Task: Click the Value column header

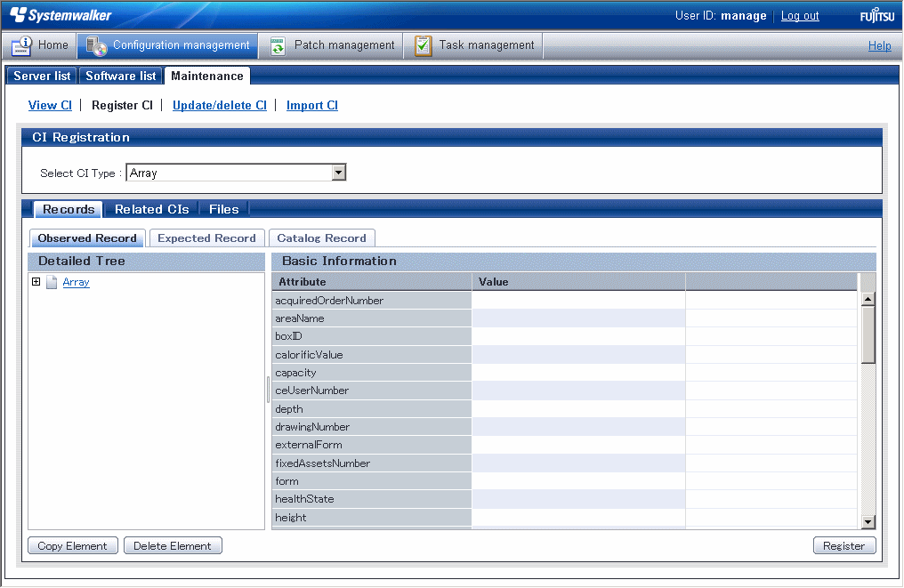Action: coord(579,282)
